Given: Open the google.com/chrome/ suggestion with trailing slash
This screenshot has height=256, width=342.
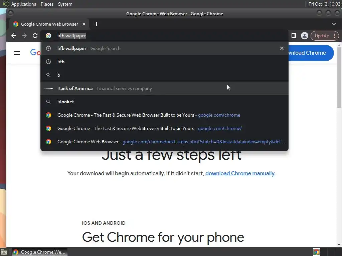Looking at the screenshot, I should pyautogui.click(x=164, y=128).
